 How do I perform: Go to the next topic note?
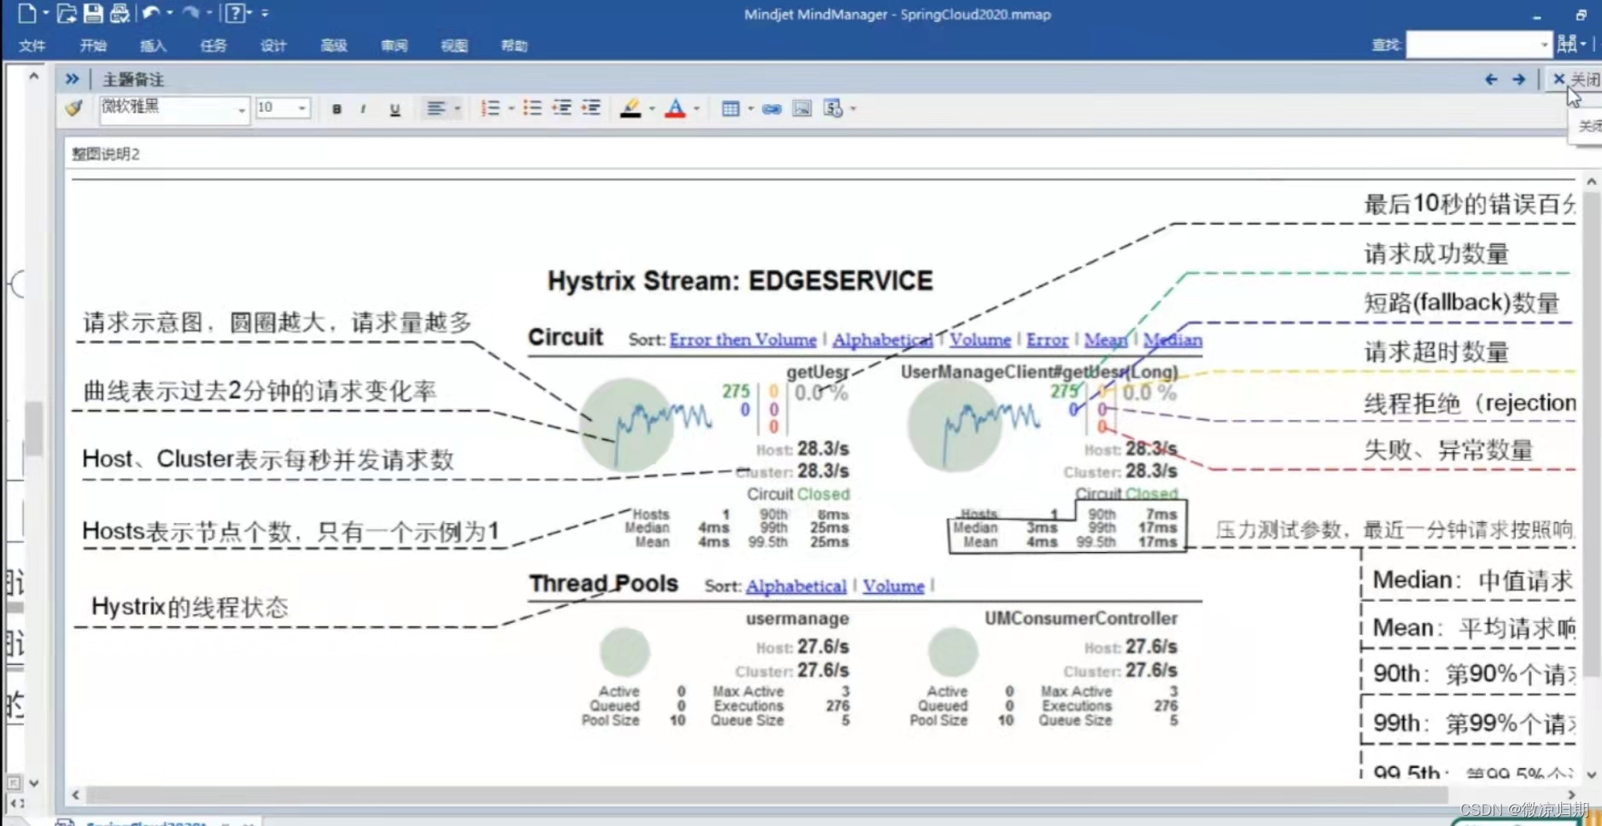(1518, 79)
